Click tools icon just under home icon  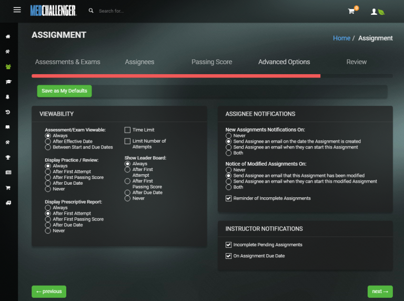8,52
